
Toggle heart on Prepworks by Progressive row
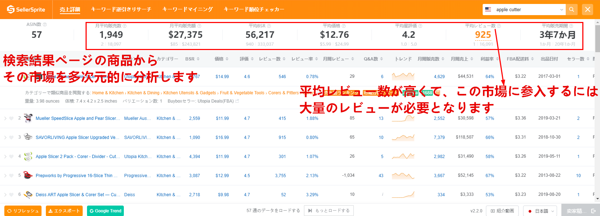click(11, 176)
